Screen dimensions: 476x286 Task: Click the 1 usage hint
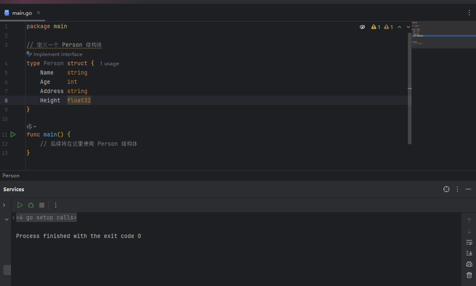pos(109,64)
